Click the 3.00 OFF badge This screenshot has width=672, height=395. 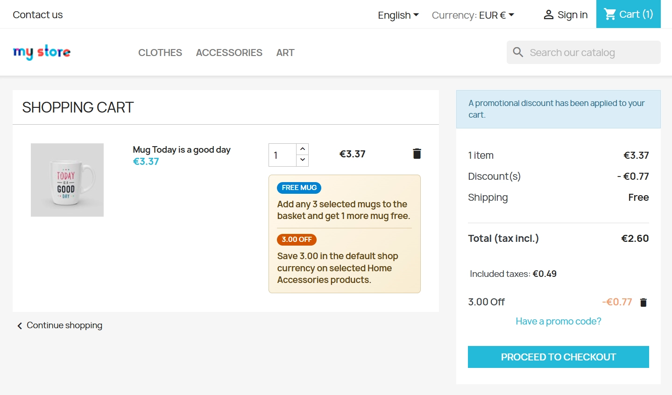pos(297,239)
